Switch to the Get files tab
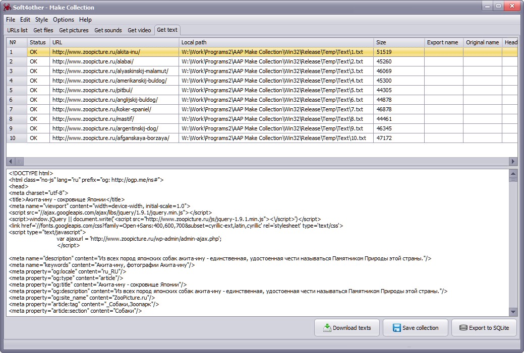Screen dimensions: 524x353 (43, 30)
